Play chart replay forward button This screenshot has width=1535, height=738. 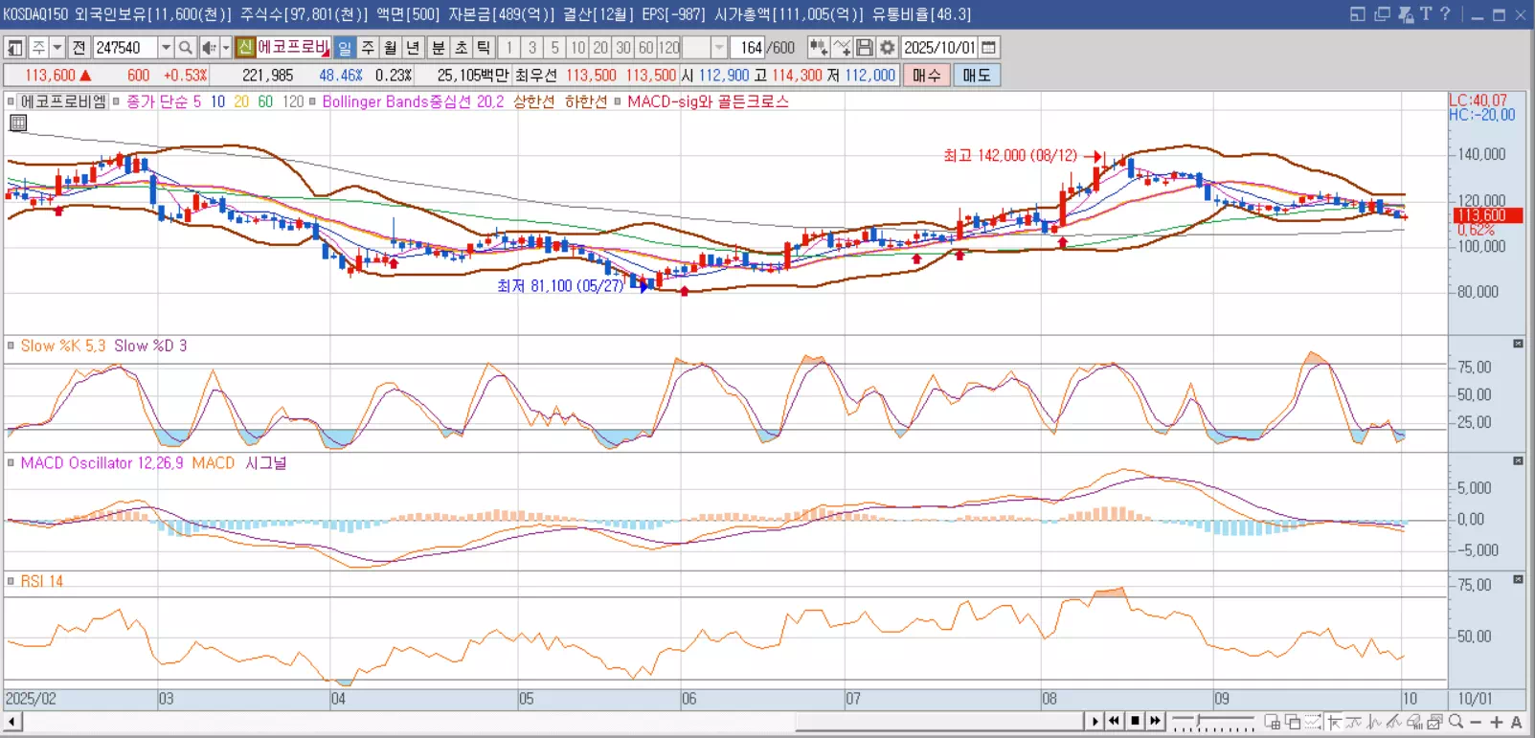(x=1095, y=721)
